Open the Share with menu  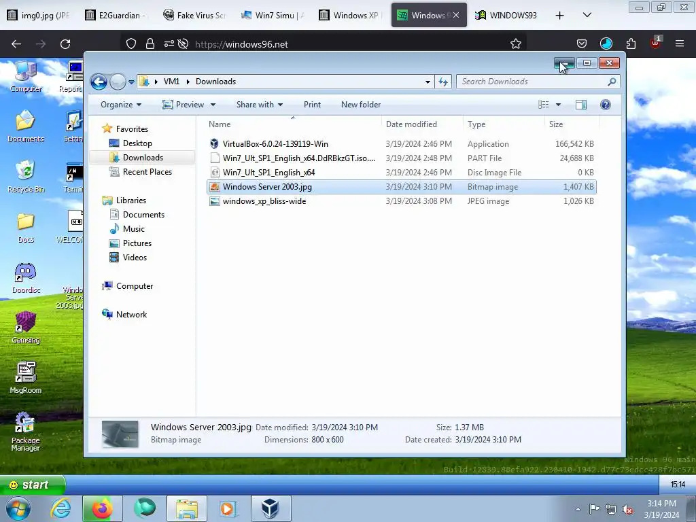pyautogui.click(x=259, y=105)
